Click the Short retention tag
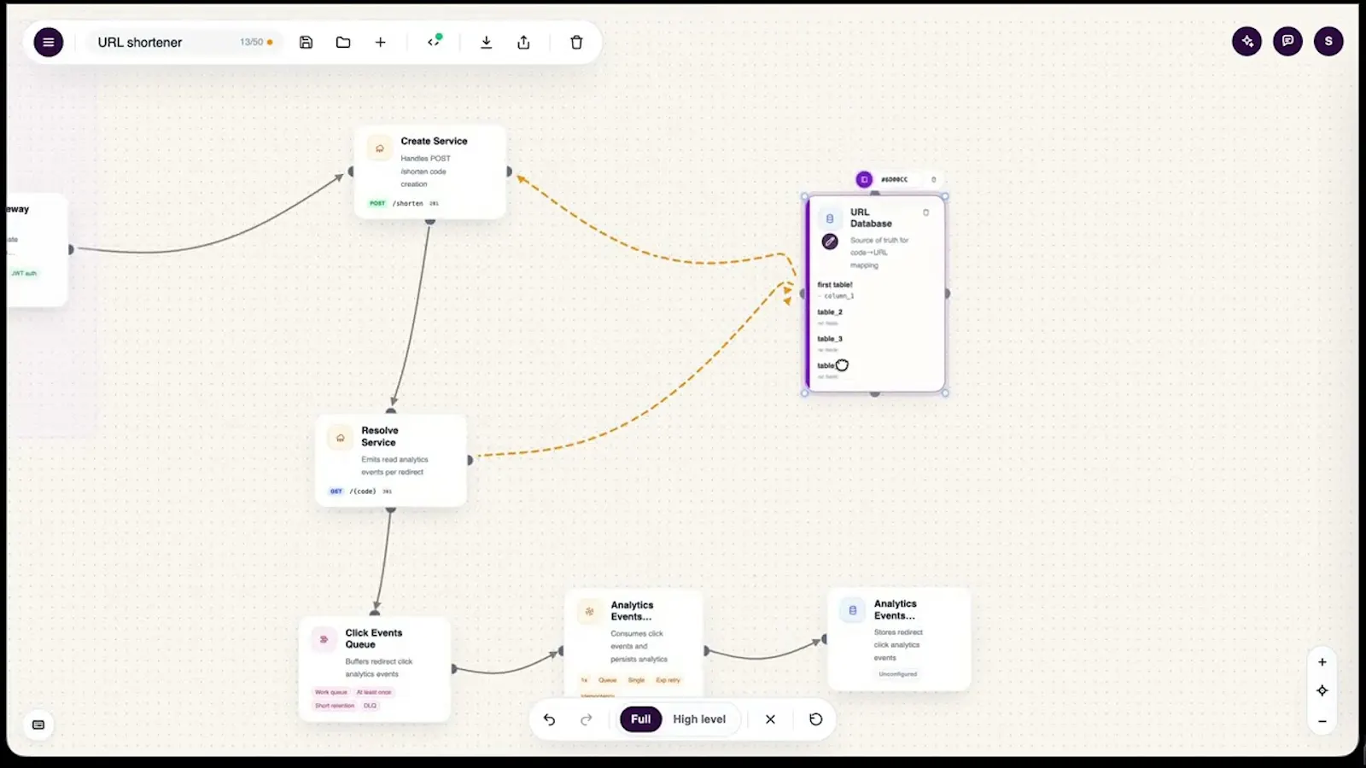 click(335, 706)
